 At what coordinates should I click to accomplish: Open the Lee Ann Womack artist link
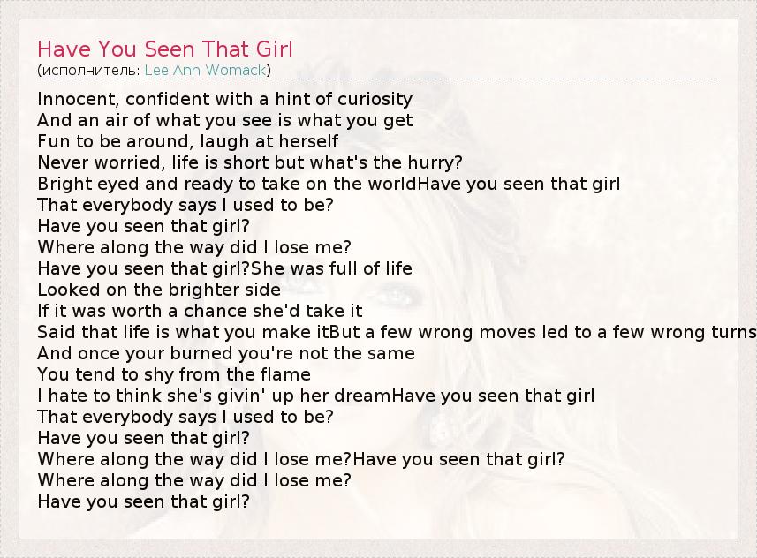pyautogui.click(x=206, y=71)
